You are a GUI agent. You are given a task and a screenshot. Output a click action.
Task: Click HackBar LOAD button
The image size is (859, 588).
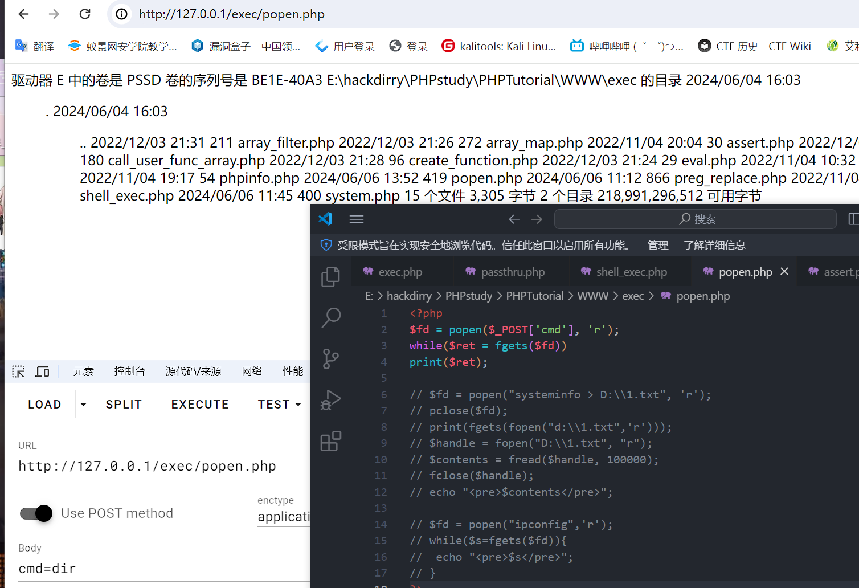point(44,405)
